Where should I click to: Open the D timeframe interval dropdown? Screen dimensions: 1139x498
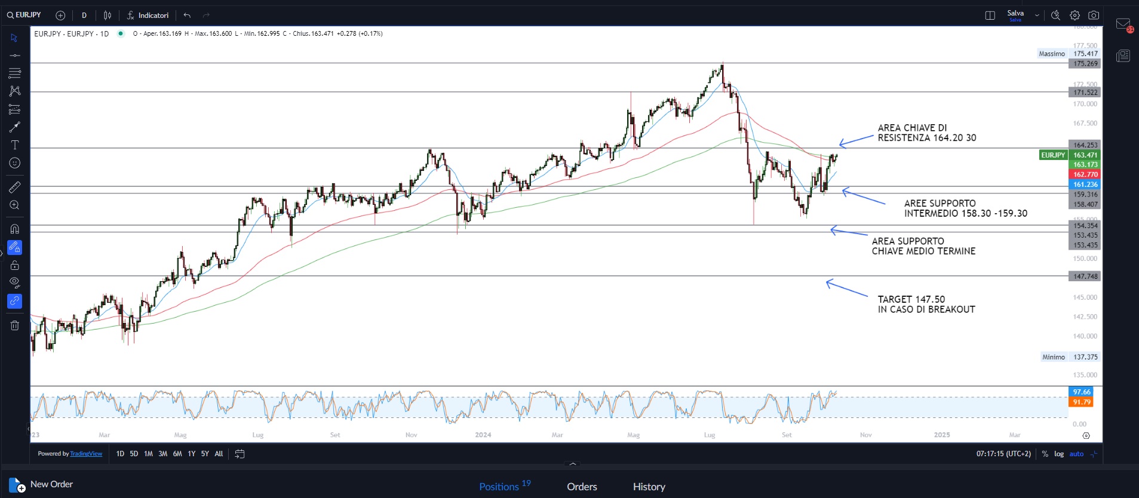pyautogui.click(x=84, y=16)
